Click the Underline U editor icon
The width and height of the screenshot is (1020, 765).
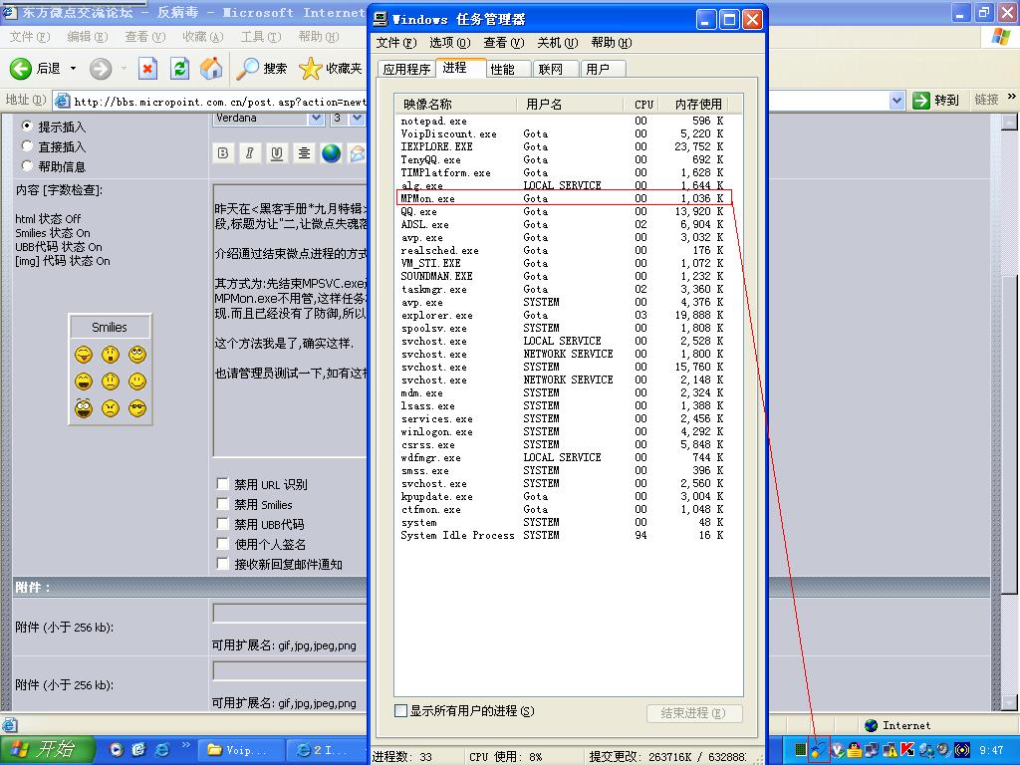(x=277, y=152)
